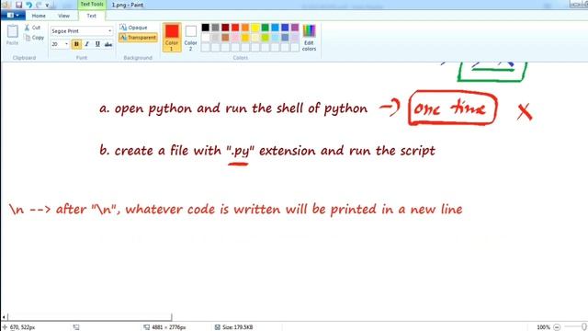Screen dimensions: 588x331
Task: Pick the indigo palette color
Action: pyautogui.click(x=285, y=28)
